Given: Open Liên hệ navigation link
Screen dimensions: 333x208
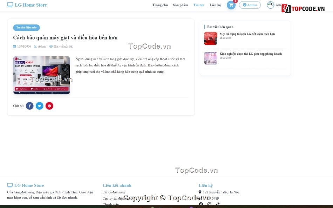Looking at the screenshot, I should coord(215,5).
